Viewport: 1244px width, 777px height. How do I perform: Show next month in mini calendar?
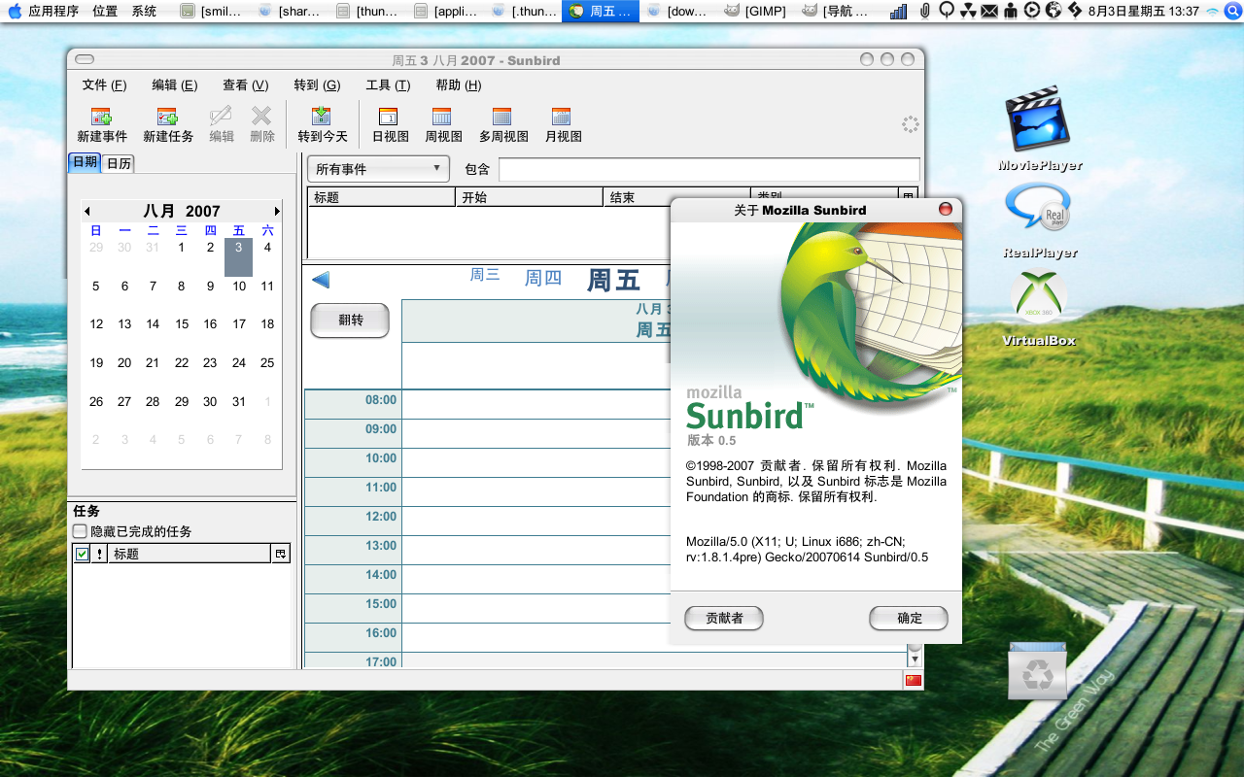click(277, 211)
